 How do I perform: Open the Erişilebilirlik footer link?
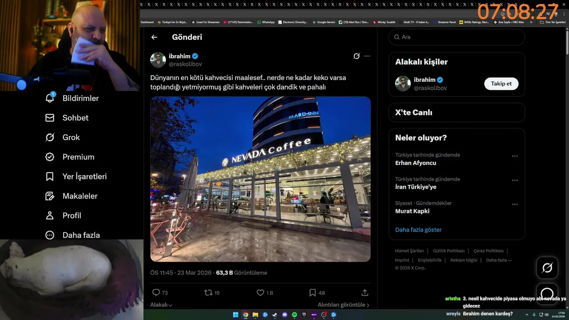(x=429, y=260)
